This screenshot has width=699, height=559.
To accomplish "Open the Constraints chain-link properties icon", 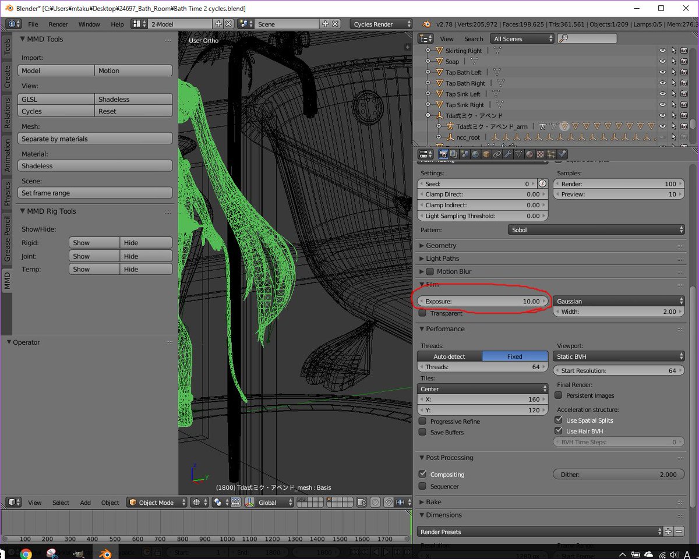I will [x=497, y=154].
